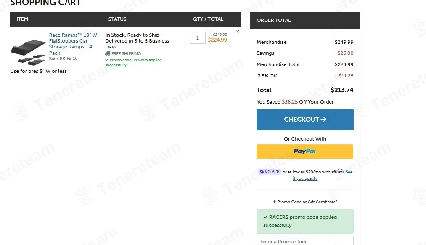Click the Affirm logo

point(337,172)
